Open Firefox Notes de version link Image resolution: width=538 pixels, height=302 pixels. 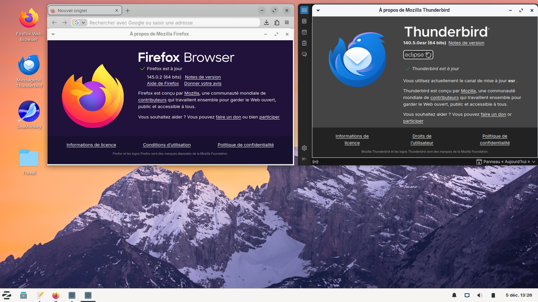point(203,77)
